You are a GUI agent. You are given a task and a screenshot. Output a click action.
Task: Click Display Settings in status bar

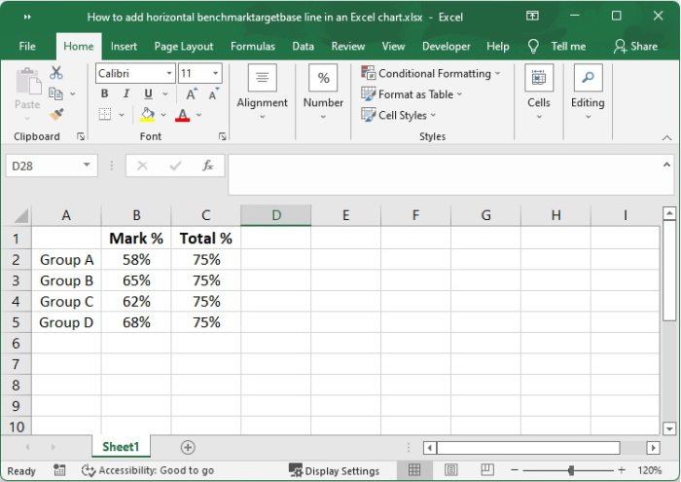coord(334,470)
